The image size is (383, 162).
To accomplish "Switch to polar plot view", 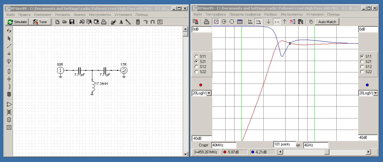I will point(232,22).
